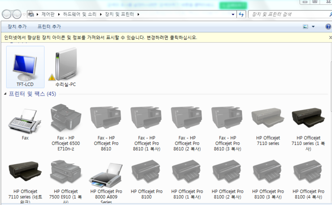
Task: Click 장치 추가 in the toolbar
Action: [17, 27]
